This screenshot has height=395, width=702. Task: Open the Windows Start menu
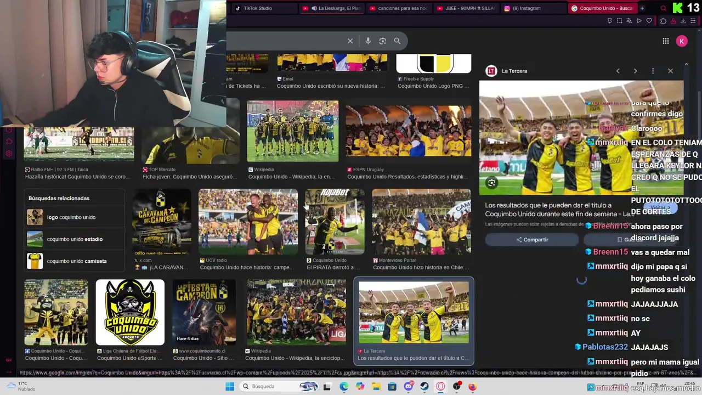[x=230, y=386]
